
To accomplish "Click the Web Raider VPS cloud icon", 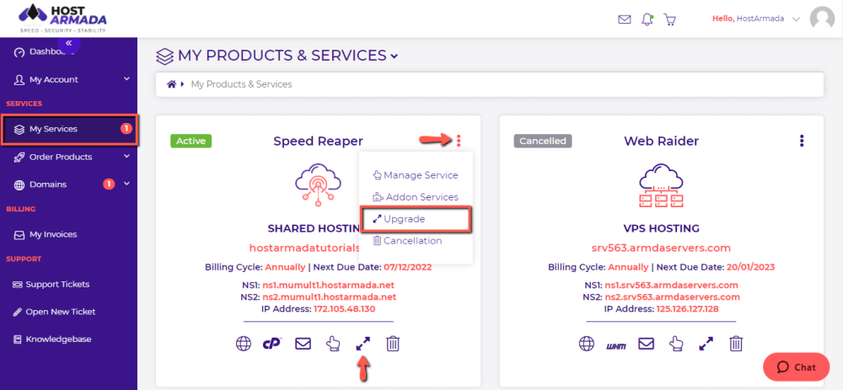I will point(661,186).
